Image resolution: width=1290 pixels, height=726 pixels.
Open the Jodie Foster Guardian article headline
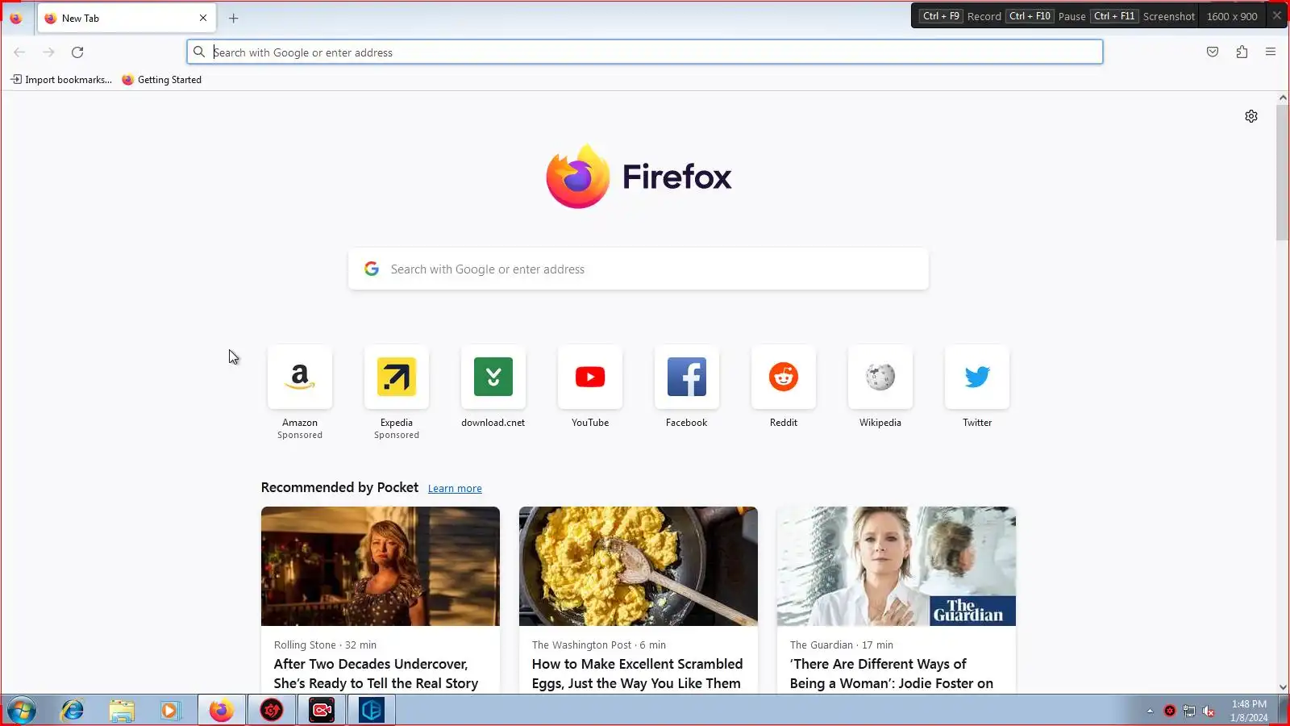(892, 674)
